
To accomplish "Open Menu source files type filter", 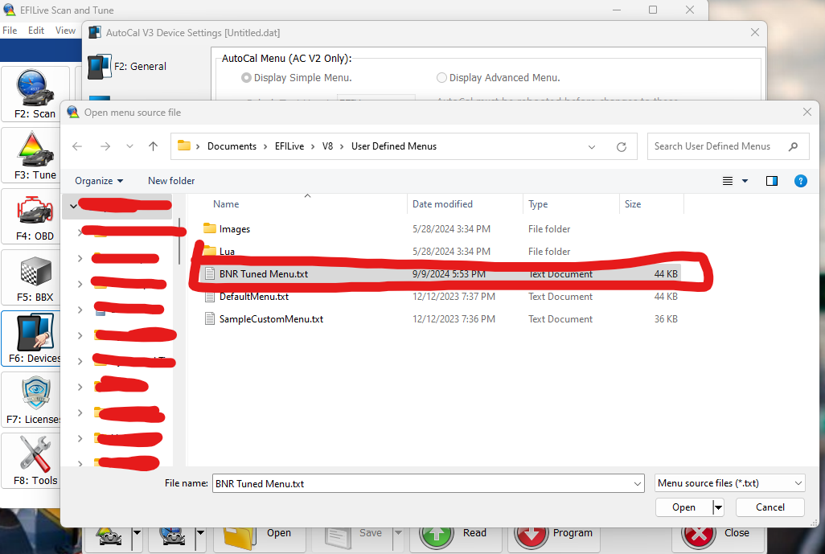I will click(x=730, y=483).
